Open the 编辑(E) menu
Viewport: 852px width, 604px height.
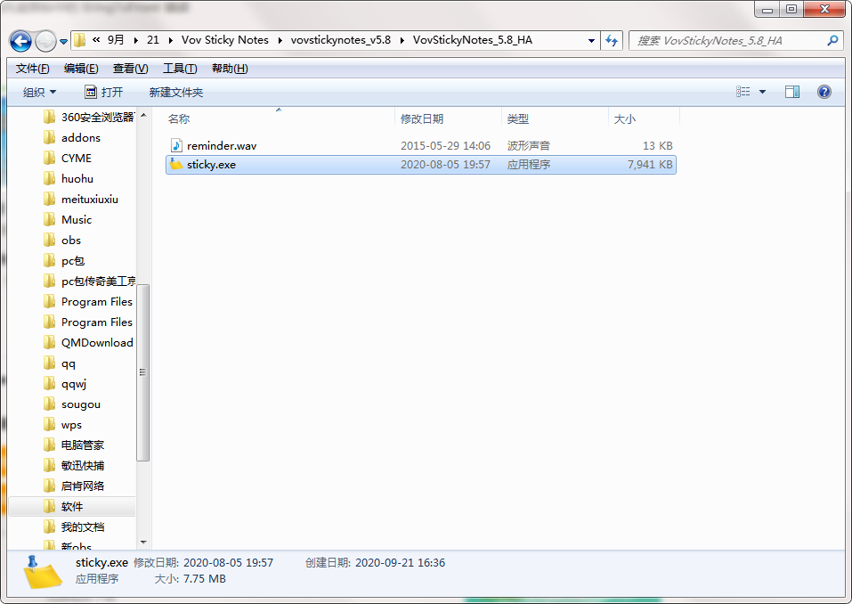click(x=81, y=69)
